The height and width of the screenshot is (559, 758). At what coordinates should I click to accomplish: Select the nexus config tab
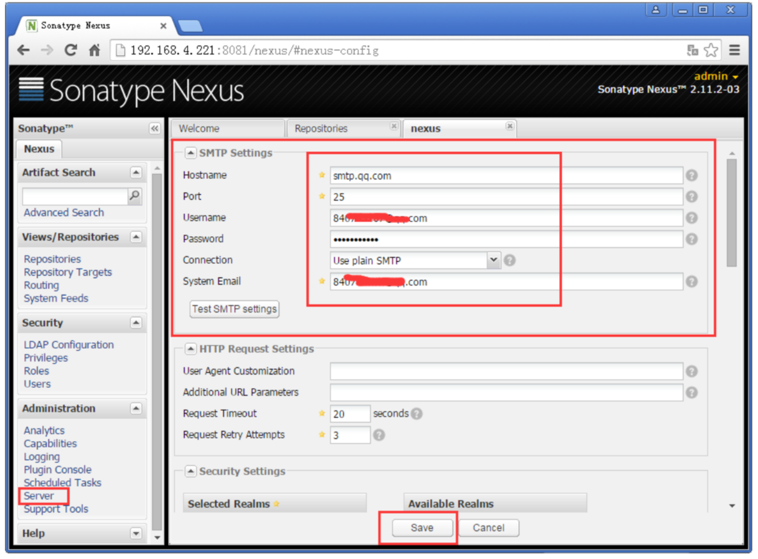(x=460, y=128)
